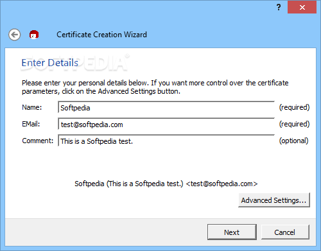Cancel the certificate wizard
Viewport: 321px width, 251px height.
click(285, 232)
